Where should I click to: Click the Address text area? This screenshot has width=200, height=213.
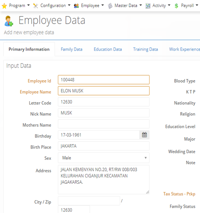click(x=104, y=180)
